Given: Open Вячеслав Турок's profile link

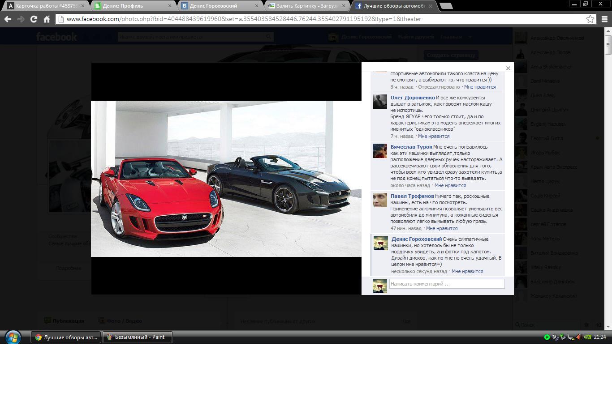Looking at the screenshot, I should click(411, 147).
